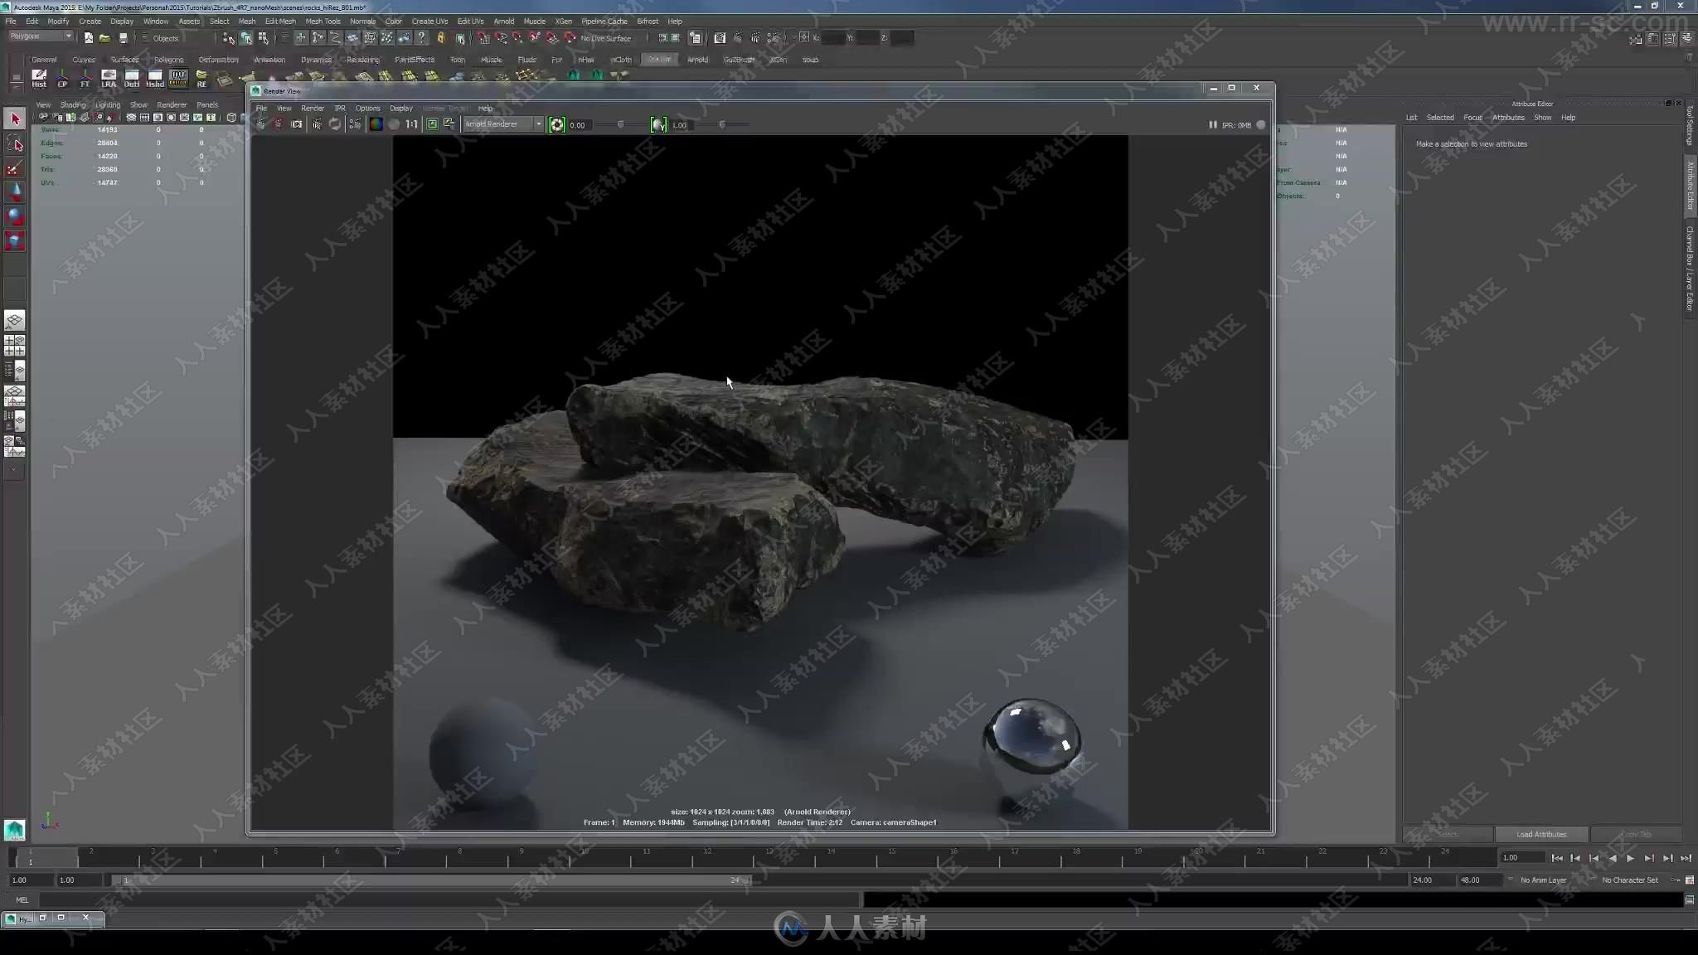
Task: Switch to the Arnold shelf tab
Action: 697,60
